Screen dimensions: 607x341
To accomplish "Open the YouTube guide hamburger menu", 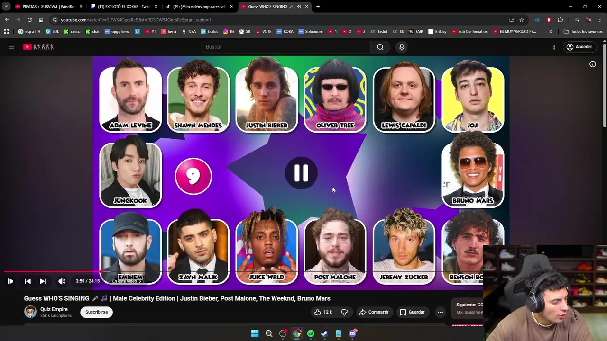I will [x=11, y=47].
